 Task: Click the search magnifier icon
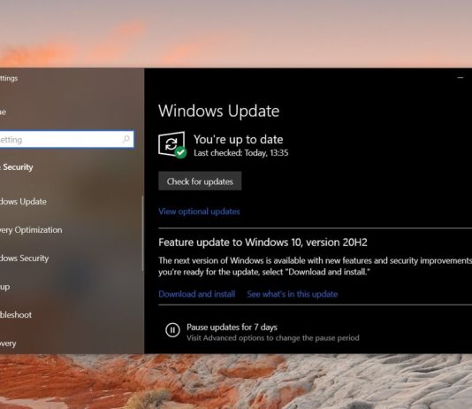pyautogui.click(x=126, y=139)
